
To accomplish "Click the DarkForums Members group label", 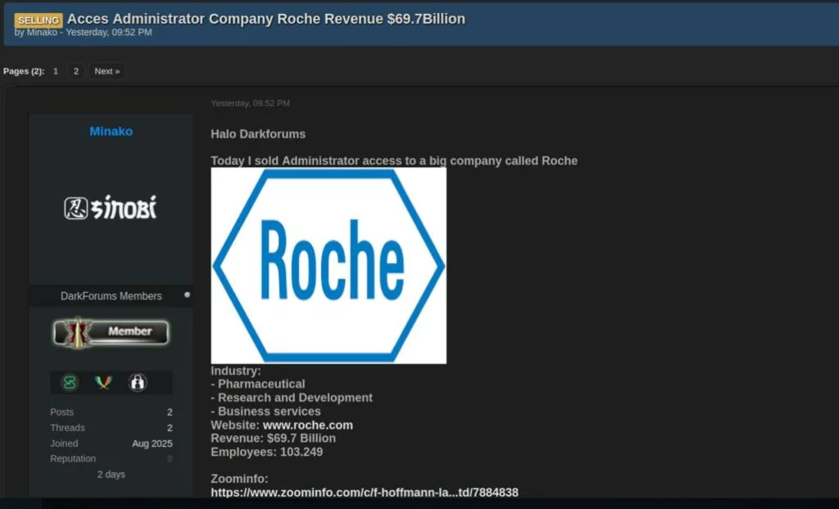I will tap(111, 296).
